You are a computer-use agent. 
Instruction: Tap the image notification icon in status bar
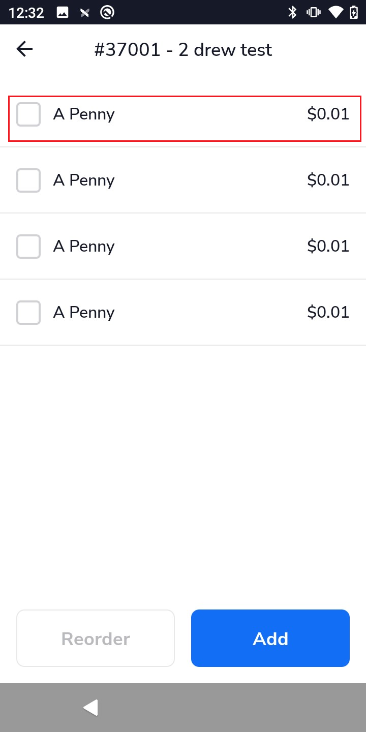pos(63,12)
